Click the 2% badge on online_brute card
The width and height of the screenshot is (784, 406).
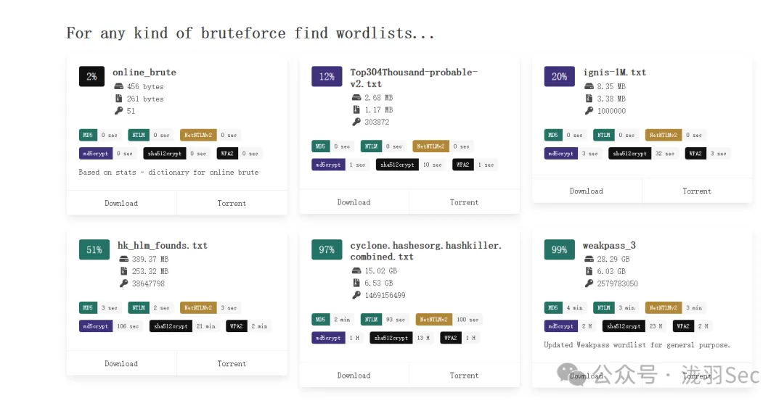tap(91, 76)
